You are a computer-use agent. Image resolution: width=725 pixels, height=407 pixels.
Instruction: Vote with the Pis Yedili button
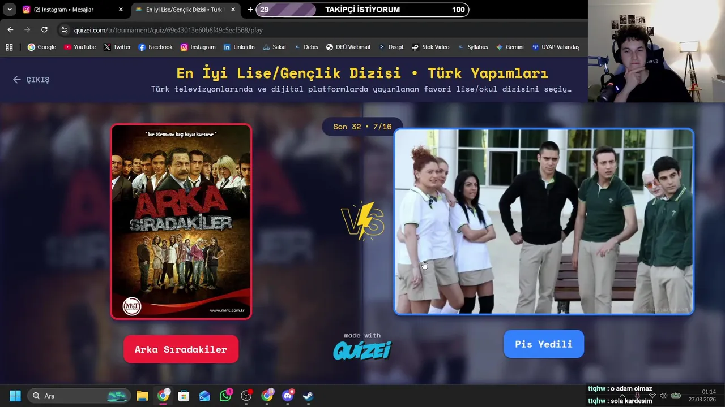point(544,344)
